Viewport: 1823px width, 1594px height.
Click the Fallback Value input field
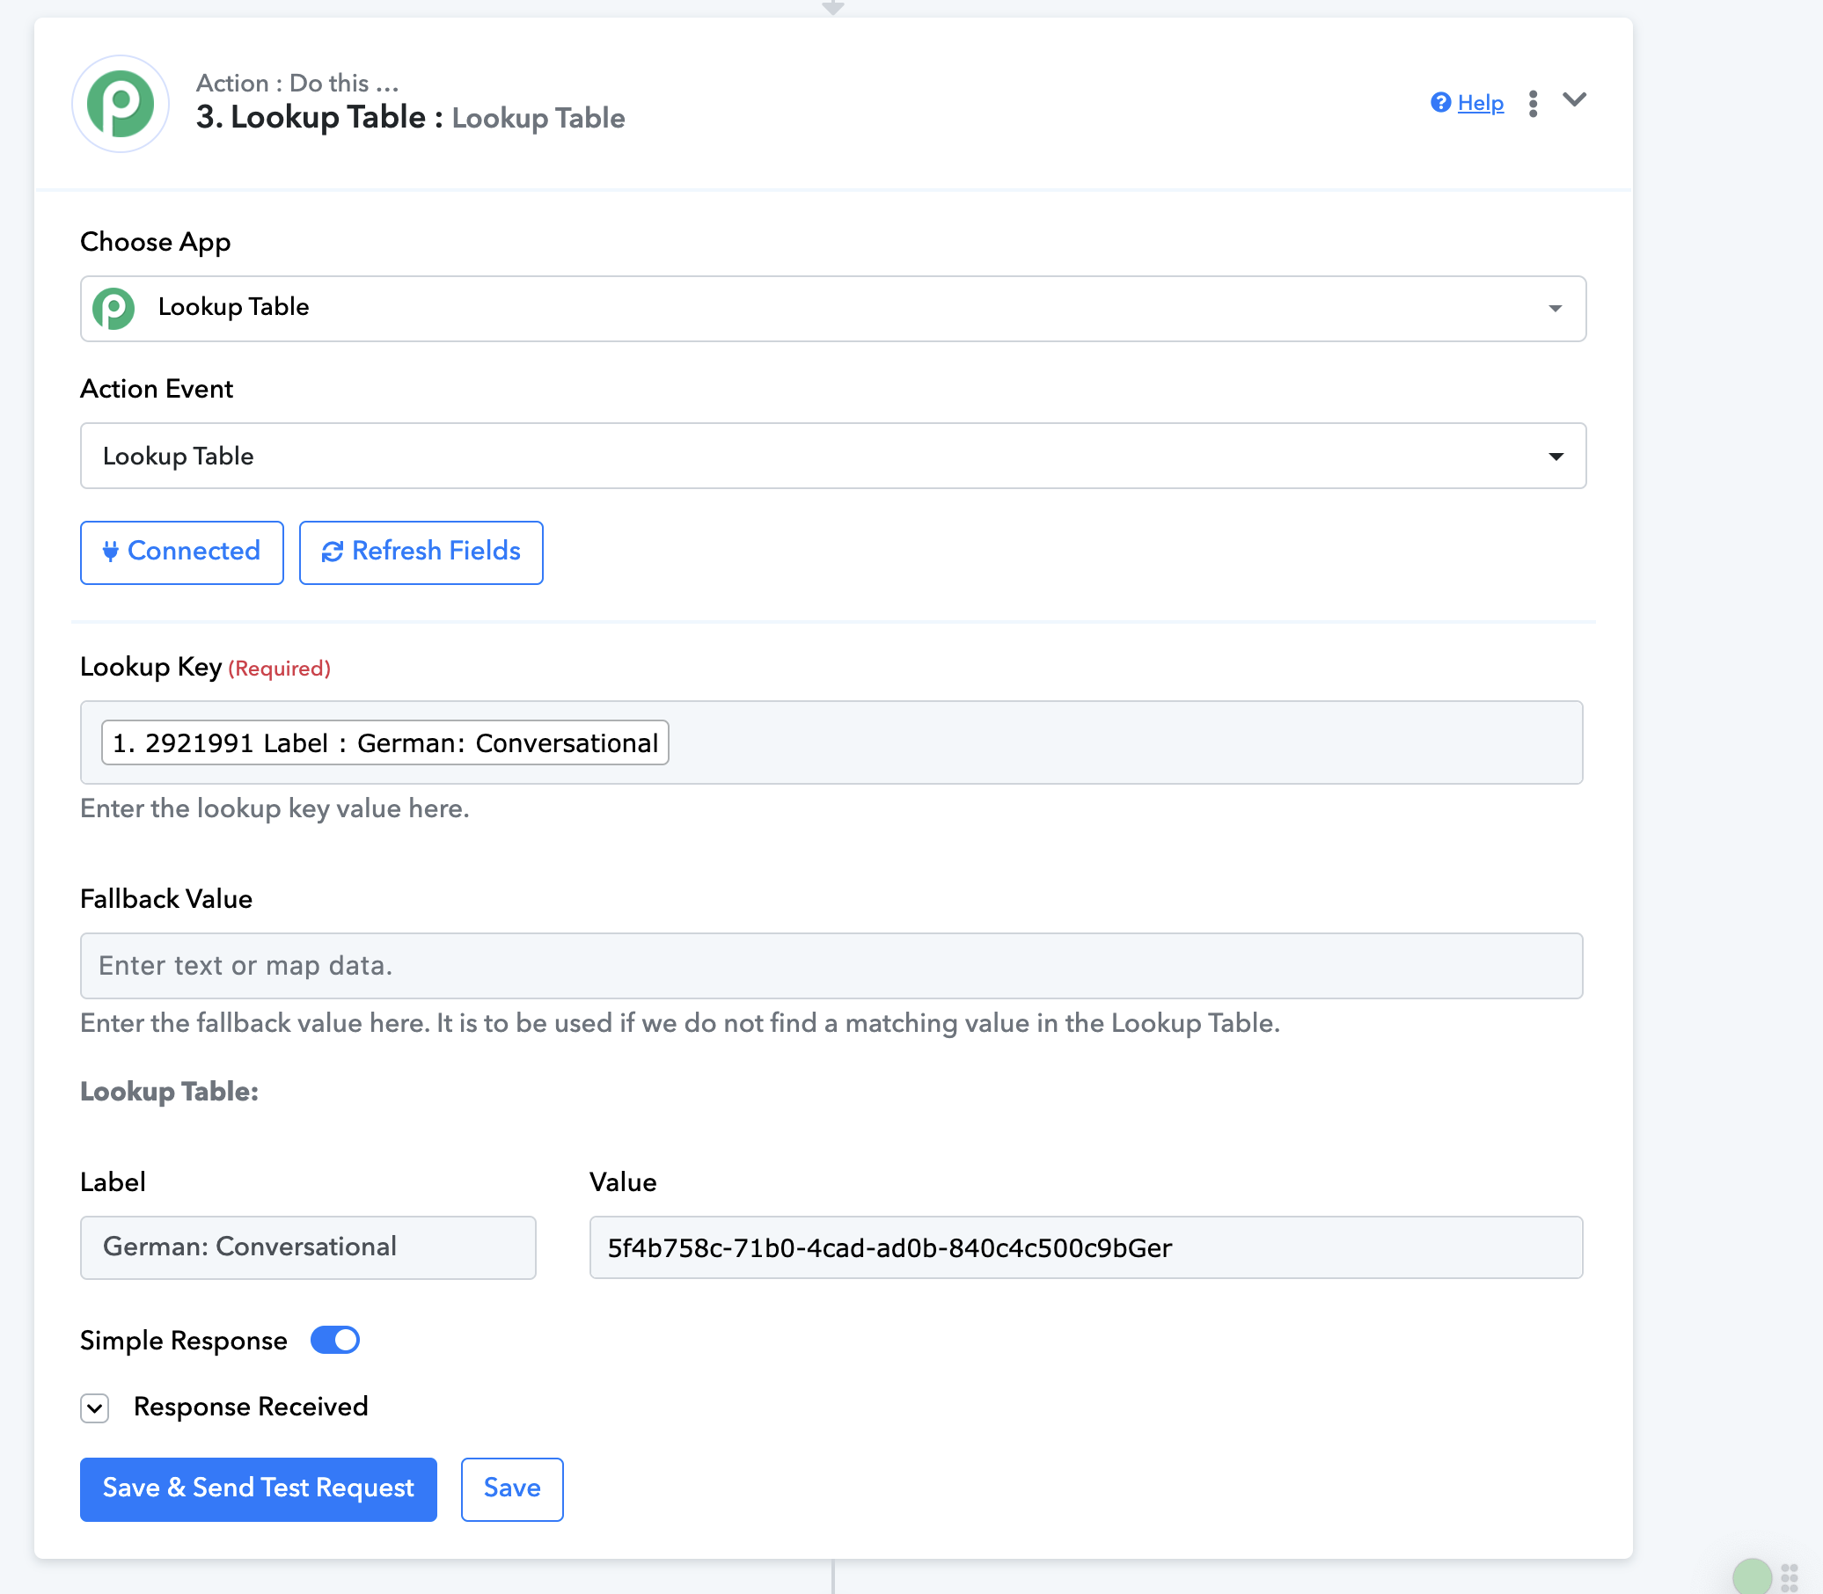click(831, 966)
